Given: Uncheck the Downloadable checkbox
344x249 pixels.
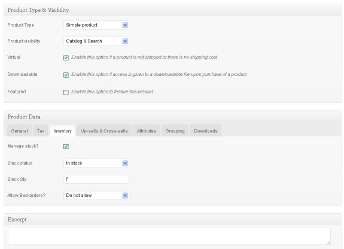Looking at the screenshot, I should pyautogui.click(x=66, y=75).
